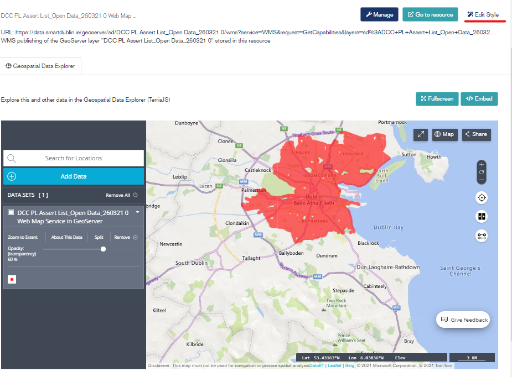Reset the map view with the circular arrow
Image resolution: width=512 pixels, height=377 pixels.
pos(482,172)
